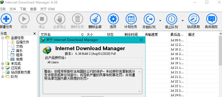Click the Delete All (删除全部) broom icon
Screen dimensions: 222x97
[95, 19]
